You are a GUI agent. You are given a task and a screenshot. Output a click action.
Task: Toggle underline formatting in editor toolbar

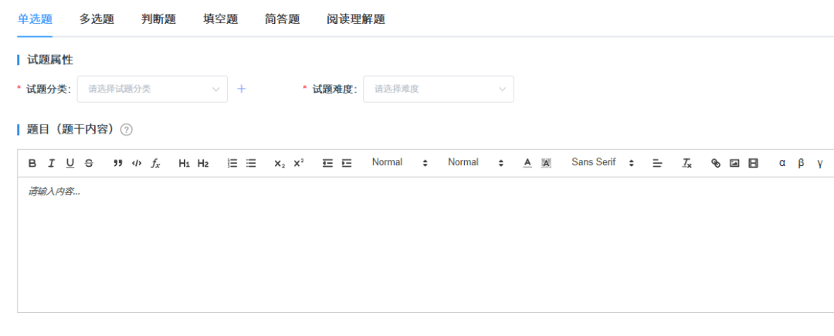click(x=70, y=163)
